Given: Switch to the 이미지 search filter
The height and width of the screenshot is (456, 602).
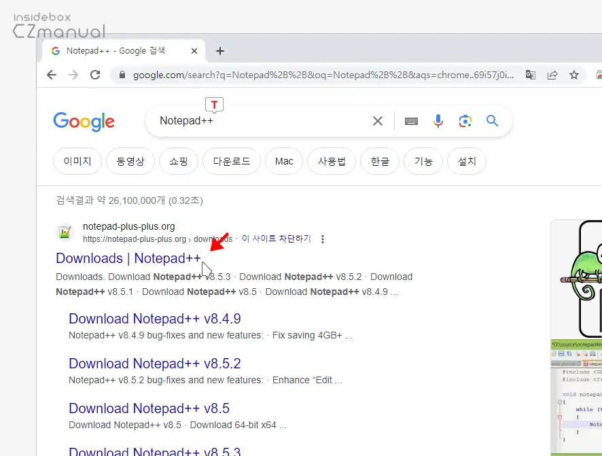Looking at the screenshot, I should 77,161.
